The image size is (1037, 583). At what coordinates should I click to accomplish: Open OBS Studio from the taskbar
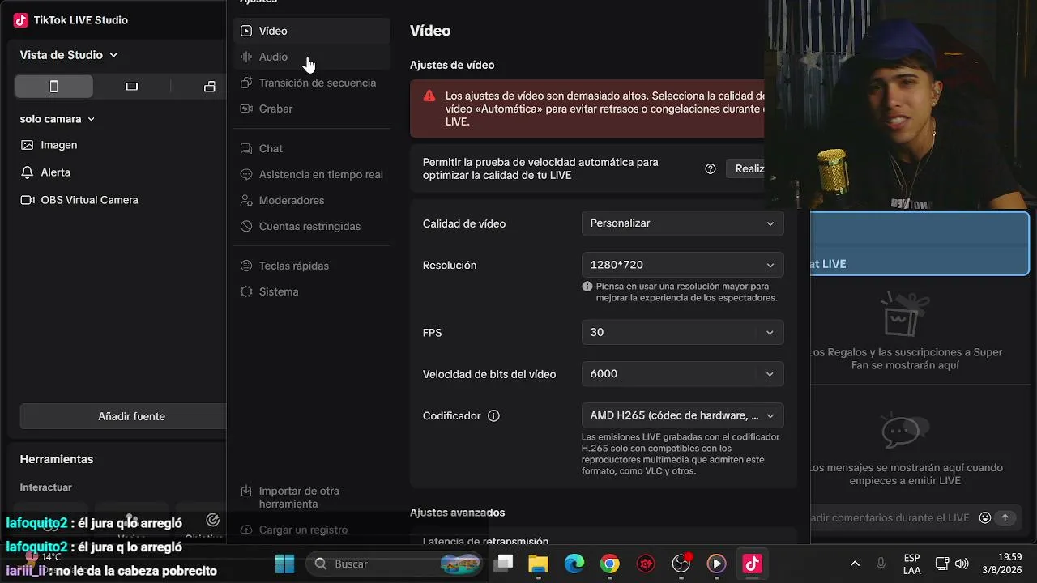pyautogui.click(x=681, y=564)
